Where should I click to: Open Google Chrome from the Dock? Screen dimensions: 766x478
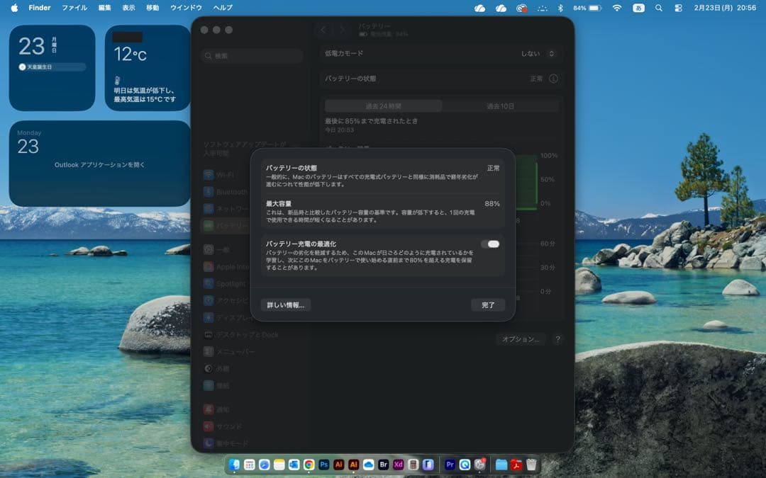tap(309, 465)
